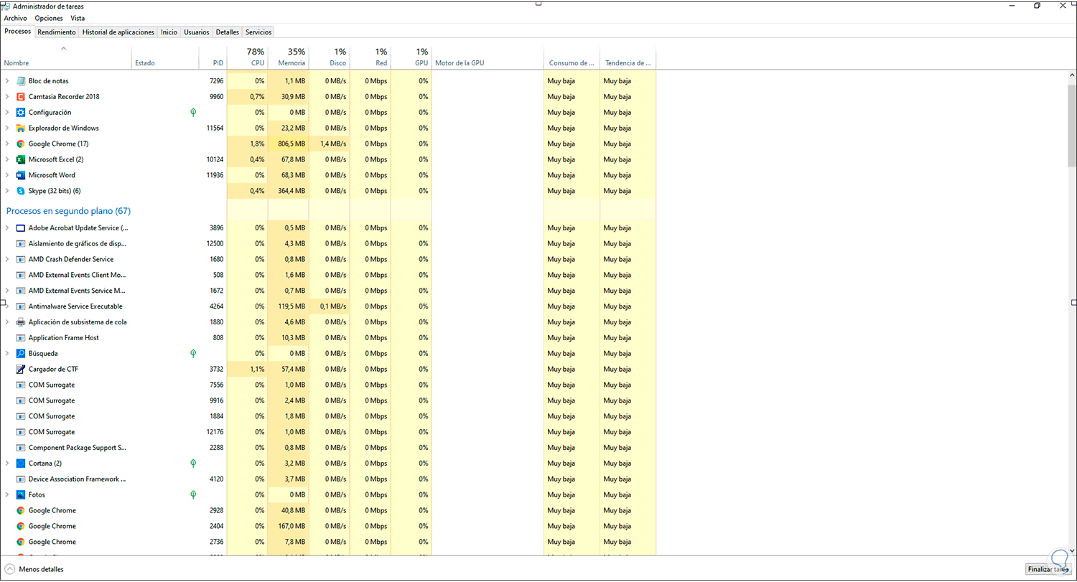Open the Historial de aplicaciones tab
The width and height of the screenshot is (1077, 582).
pyautogui.click(x=118, y=32)
